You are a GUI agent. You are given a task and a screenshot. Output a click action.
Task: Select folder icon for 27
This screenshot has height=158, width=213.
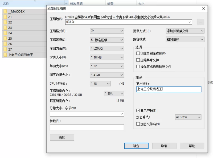click(x=5, y=49)
